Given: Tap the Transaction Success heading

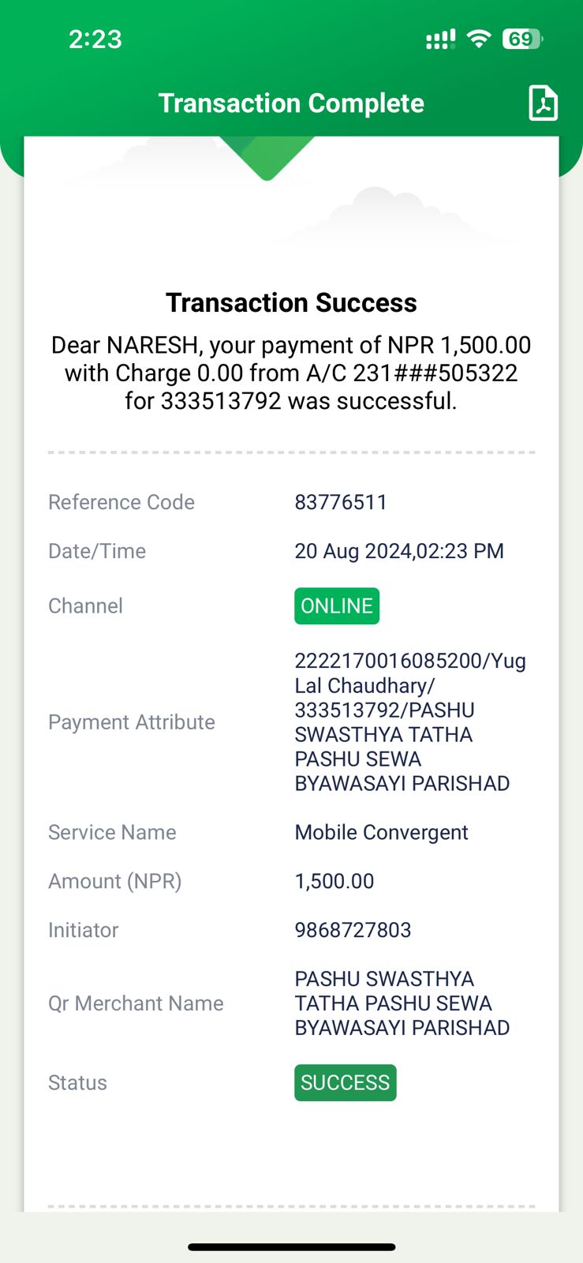Looking at the screenshot, I should 291,303.
